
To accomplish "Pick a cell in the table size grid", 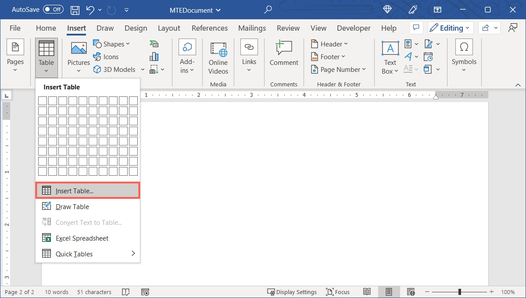I will pyautogui.click(x=63, y=121).
